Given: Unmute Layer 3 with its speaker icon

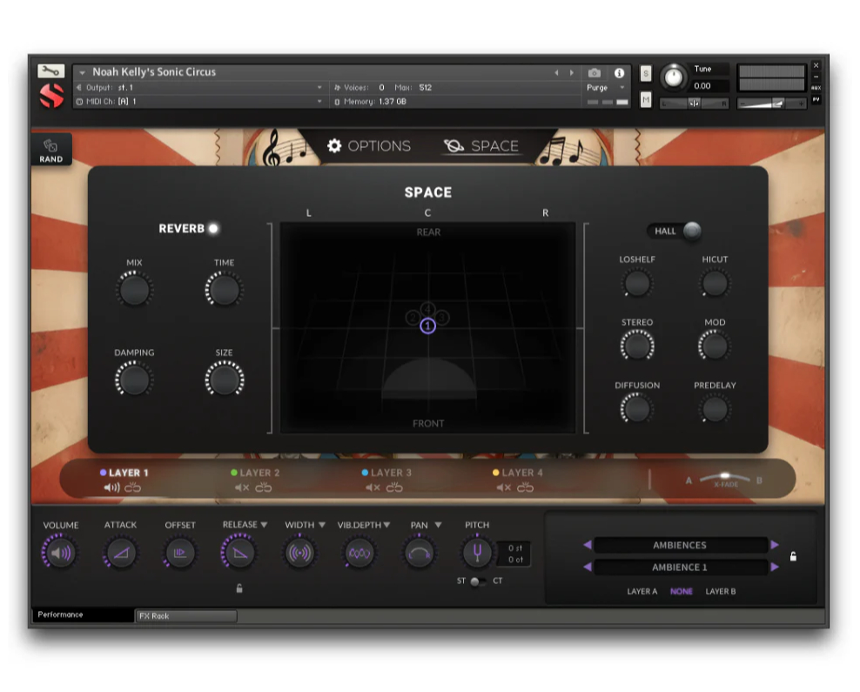Looking at the screenshot, I should (373, 487).
